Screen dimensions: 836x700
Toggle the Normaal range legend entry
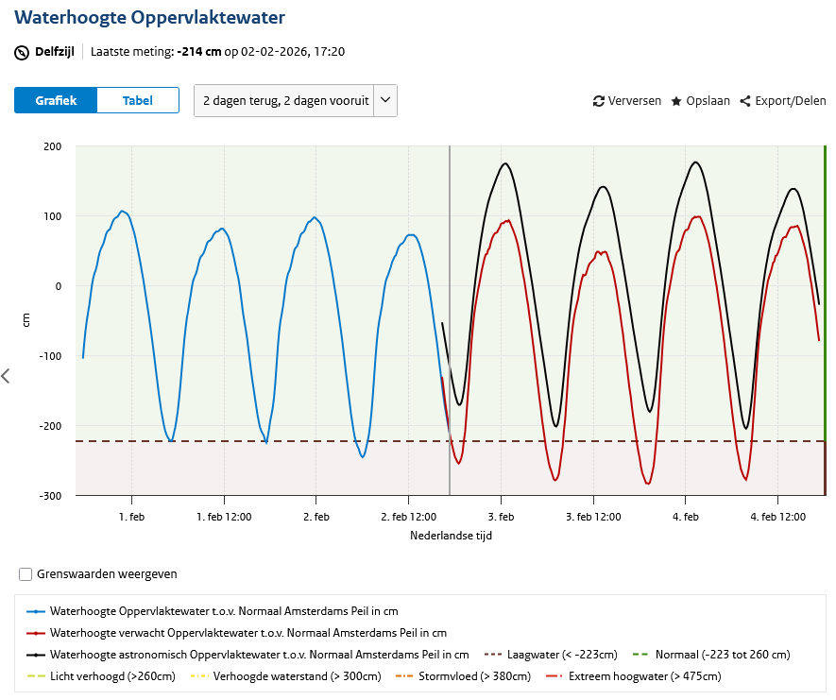point(710,655)
